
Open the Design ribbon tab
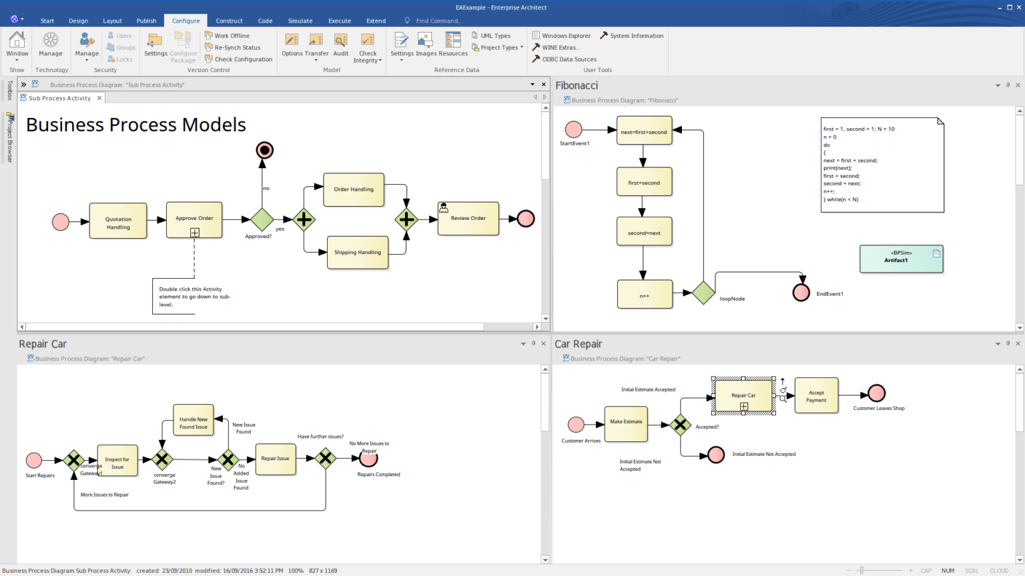point(78,21)
